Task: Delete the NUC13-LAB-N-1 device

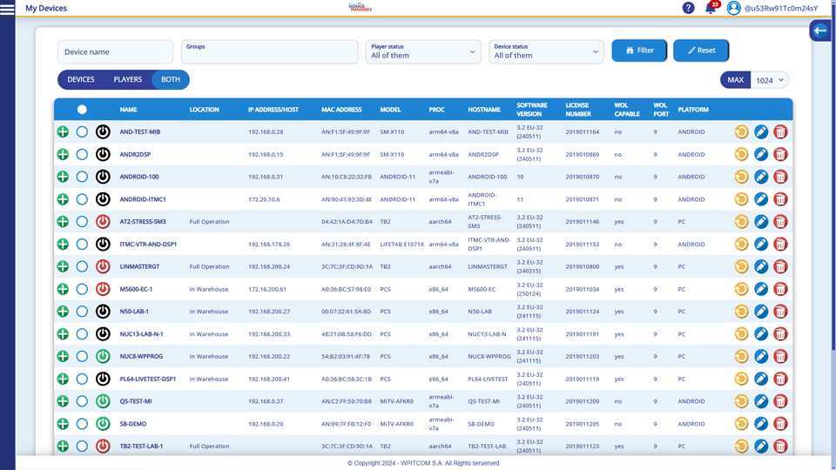Action: click(x=780, y=334)
